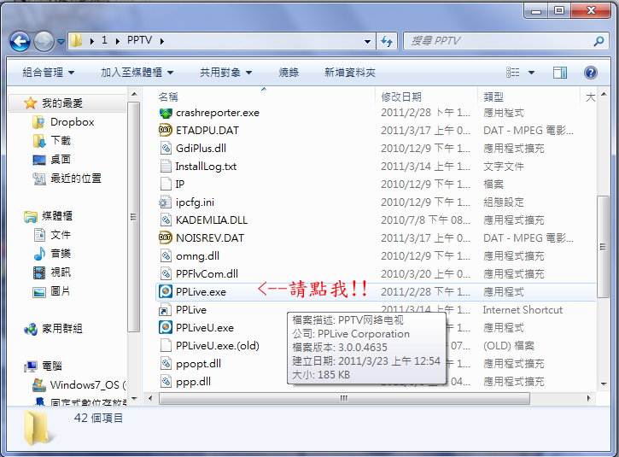Select 家用群組 in navigation pane
The height and width of the screenshot is (457, 619).
pos(62,329)
